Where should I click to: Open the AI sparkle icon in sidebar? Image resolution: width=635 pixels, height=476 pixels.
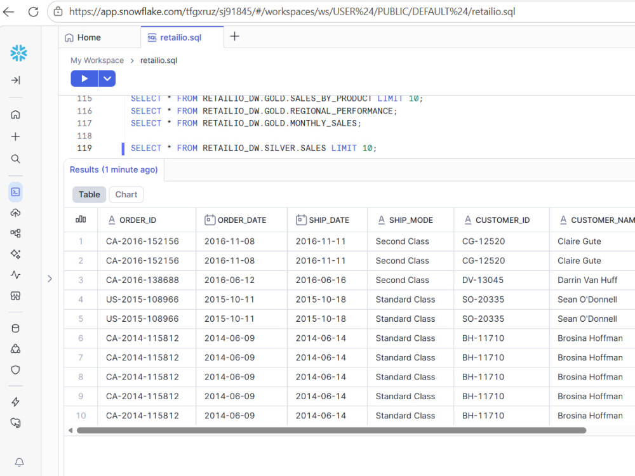pyautogui.click(x=15, y=255)
